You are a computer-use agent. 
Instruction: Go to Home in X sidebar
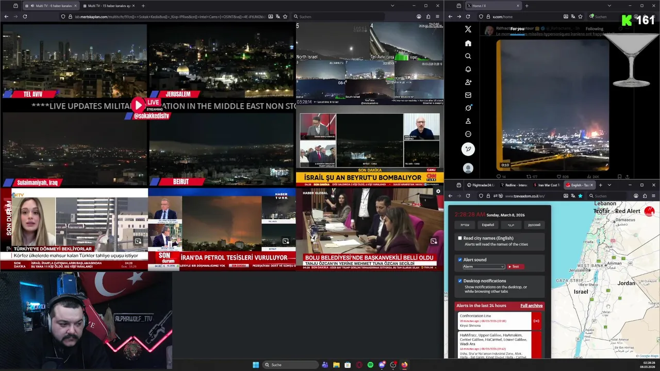[468, 43]
